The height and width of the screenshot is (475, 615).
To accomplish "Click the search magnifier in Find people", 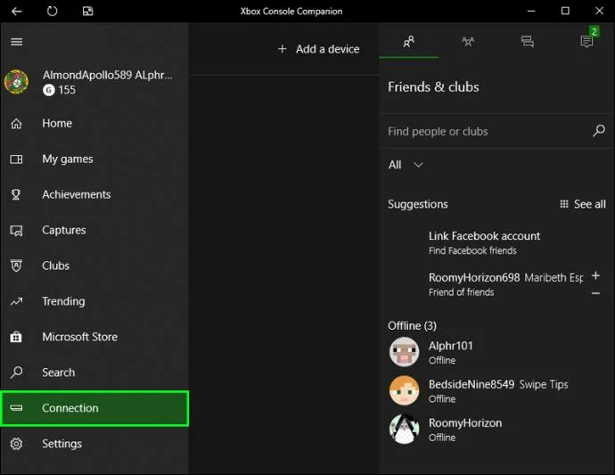I will [599, 131].
